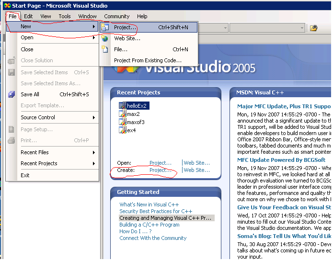Open the Community menu
333x261 pixels.
116,16
